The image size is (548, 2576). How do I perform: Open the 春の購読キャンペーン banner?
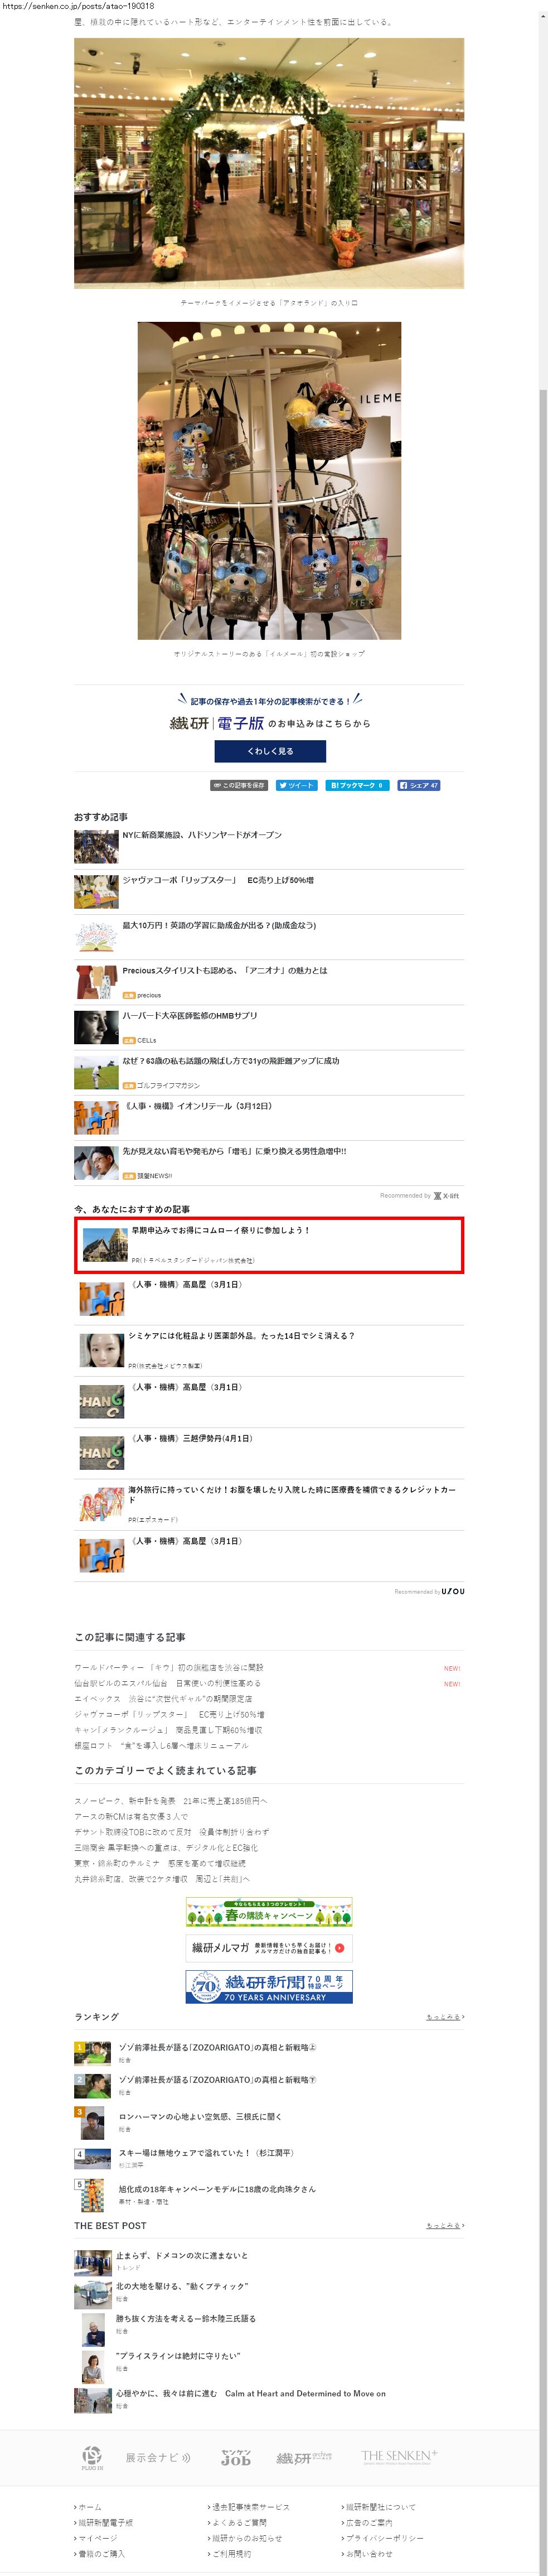(x=269, y=1913)
